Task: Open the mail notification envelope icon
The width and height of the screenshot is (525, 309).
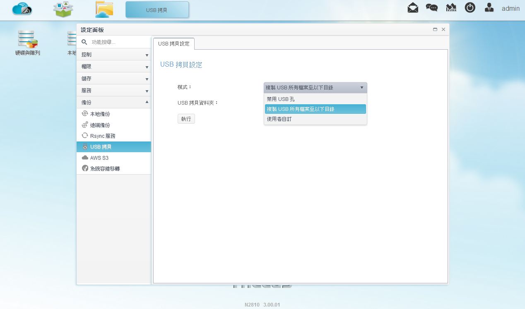Action: pos(413,7)
